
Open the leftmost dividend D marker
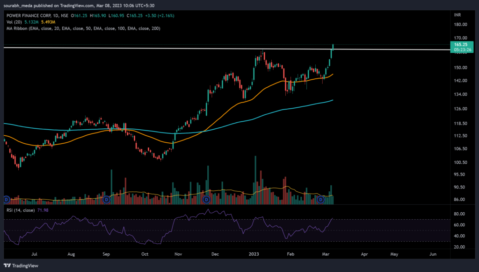point(7,199)
